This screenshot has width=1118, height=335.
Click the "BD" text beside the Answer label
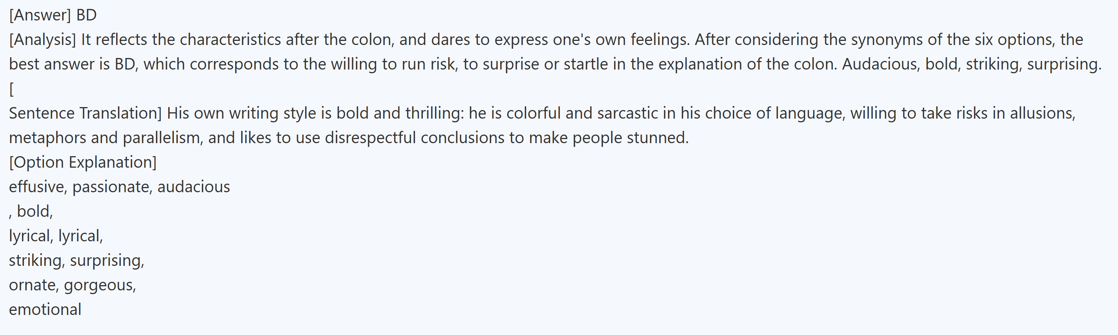click(86, 15)
